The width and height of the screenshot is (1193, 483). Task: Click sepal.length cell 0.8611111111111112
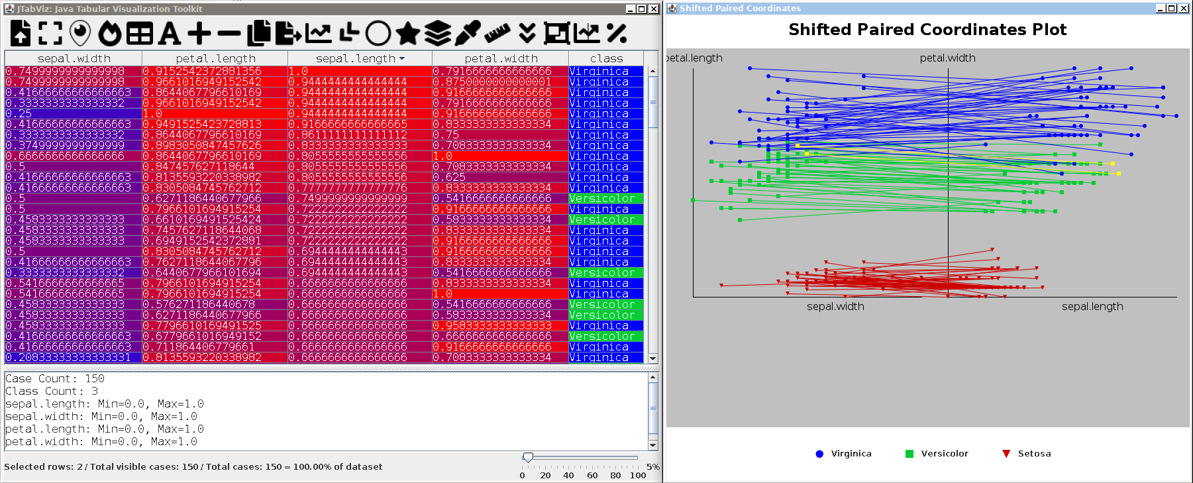pos(360,134)
